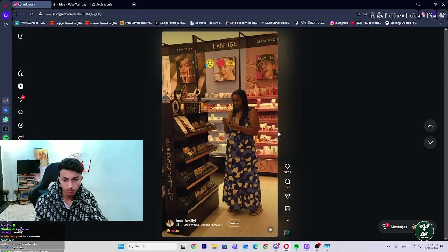
Task: Open Messenger in Opera sidebar
Action: [6, 110]
